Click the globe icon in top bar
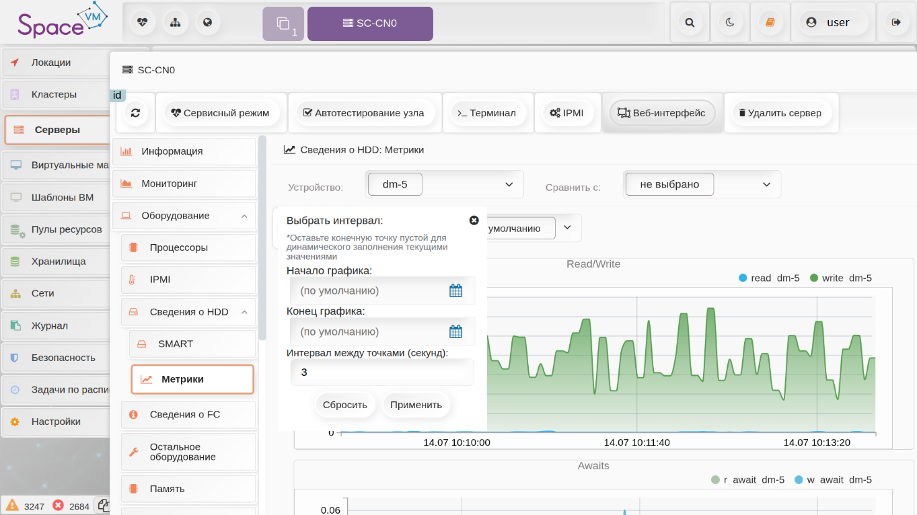917x515 pixels. click(208, 22)
